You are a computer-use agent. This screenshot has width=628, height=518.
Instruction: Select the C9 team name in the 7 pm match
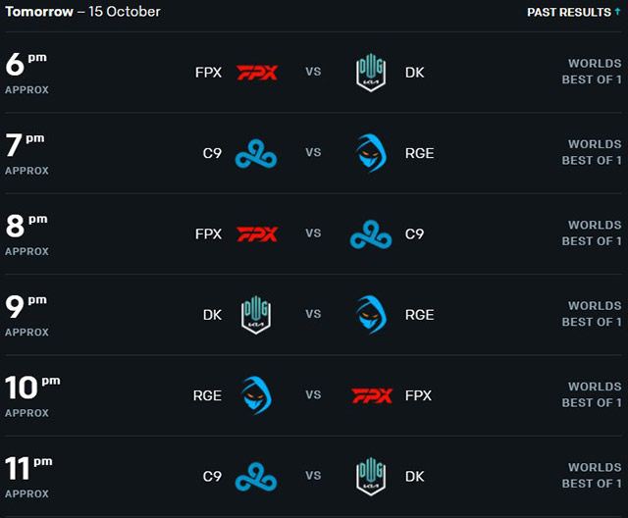click(212, 153)
